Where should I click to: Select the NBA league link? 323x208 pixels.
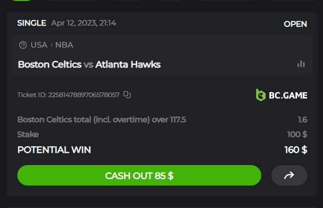(x=64, y=45)
